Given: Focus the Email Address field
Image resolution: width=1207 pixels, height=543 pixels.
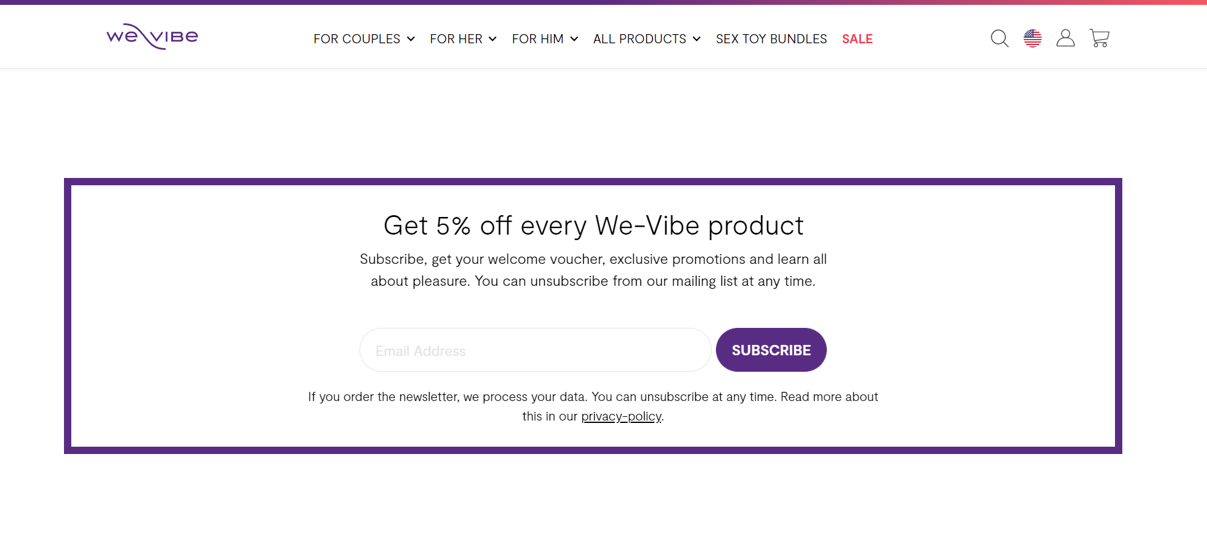Looking at the screenshot, I should (535, 350).
